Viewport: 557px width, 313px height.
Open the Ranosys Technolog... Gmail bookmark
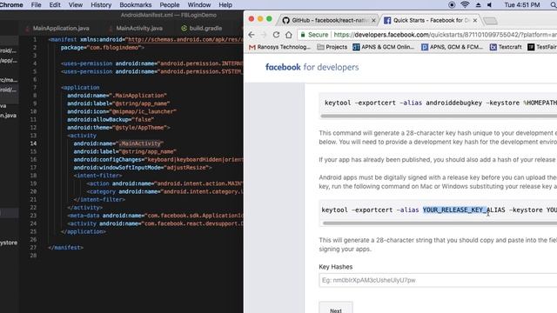tap(279, 47)
